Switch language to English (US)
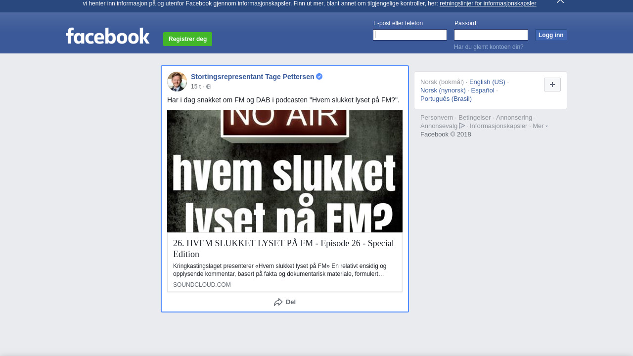The height and width of the screenshot is (356, 633). pos(487,82)
